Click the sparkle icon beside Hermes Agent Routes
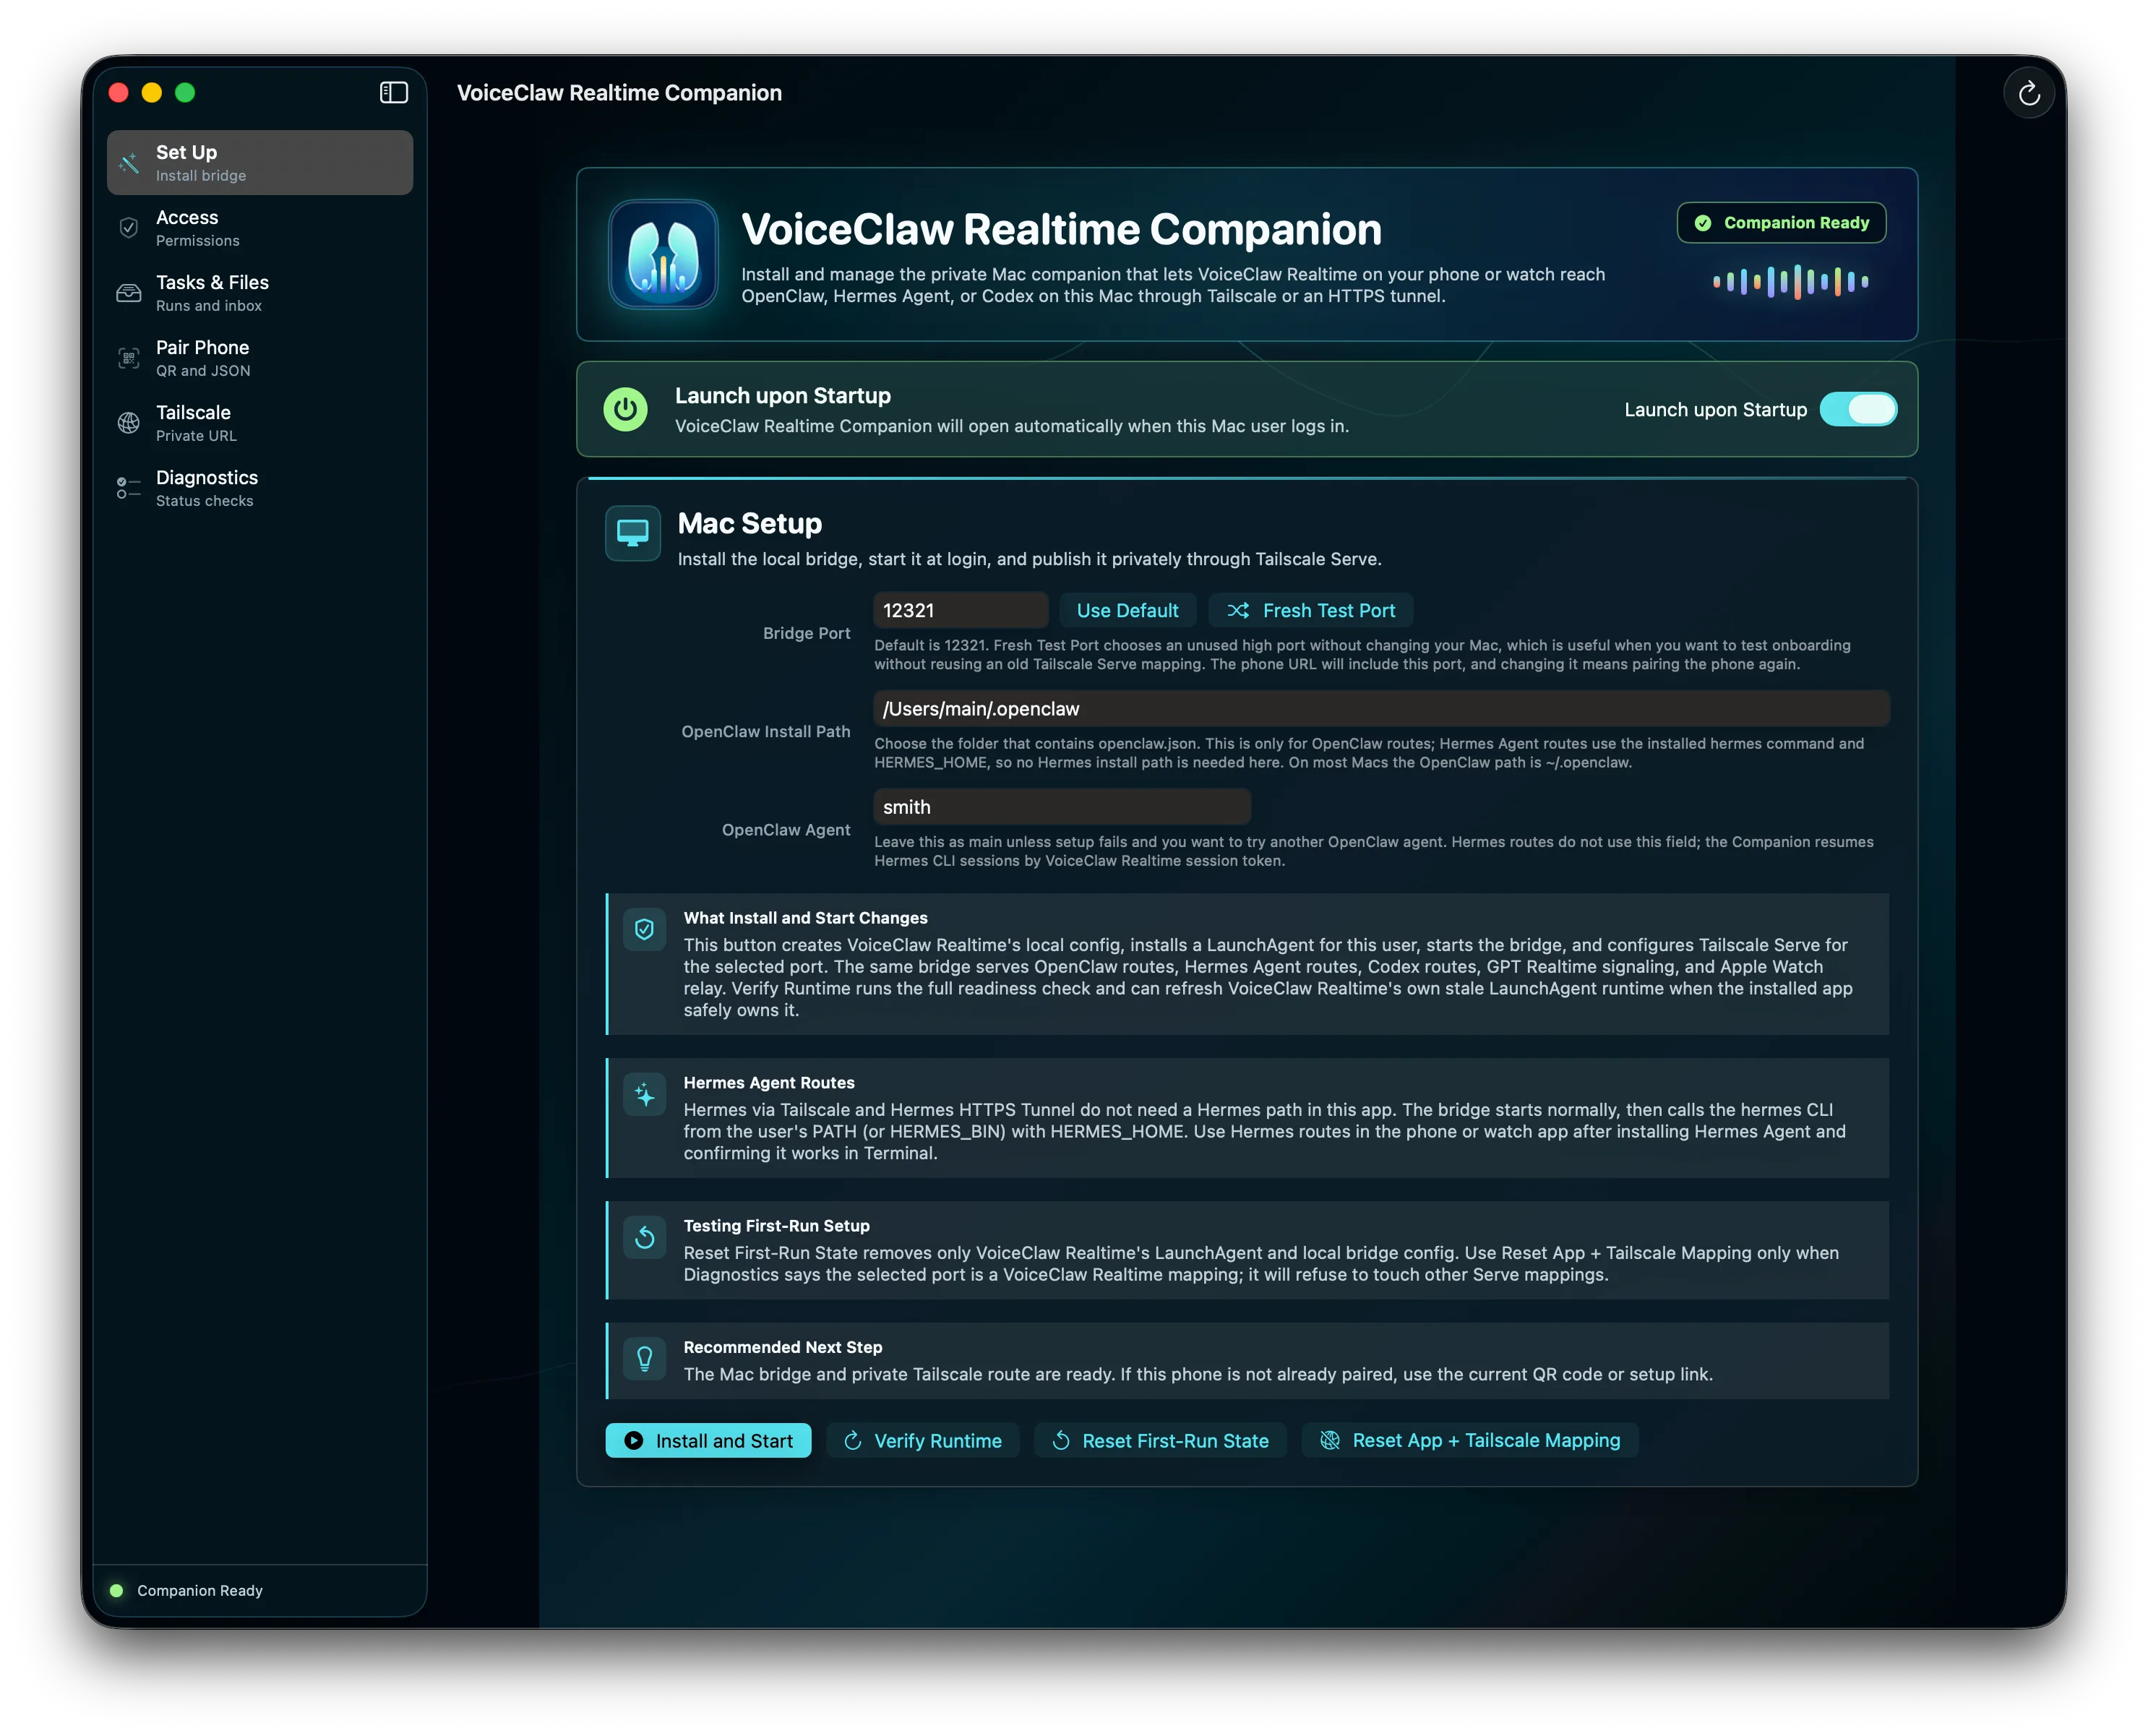Viewport: 2148px width, 1736px height. 645,1094
